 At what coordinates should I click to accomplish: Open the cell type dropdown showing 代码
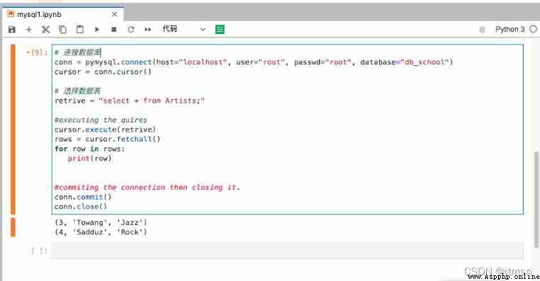(184, 29)
